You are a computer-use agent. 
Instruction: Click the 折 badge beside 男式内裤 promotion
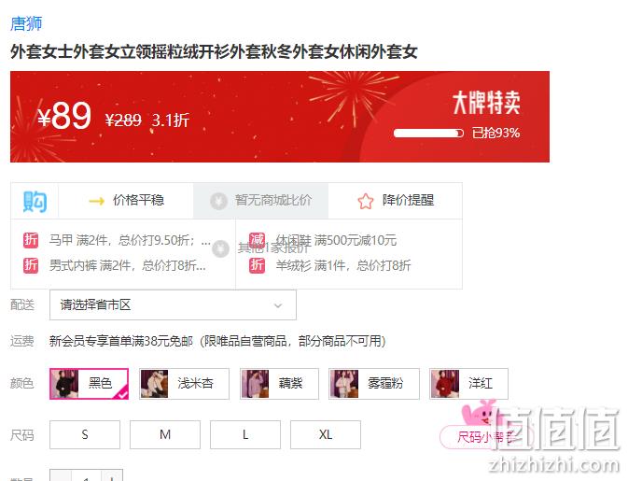click(x=31, y=265)
